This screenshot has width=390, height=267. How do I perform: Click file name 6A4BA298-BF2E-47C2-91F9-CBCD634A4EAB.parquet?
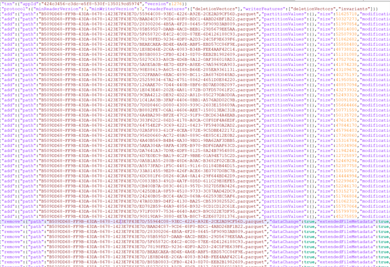[x=198, y=115]
